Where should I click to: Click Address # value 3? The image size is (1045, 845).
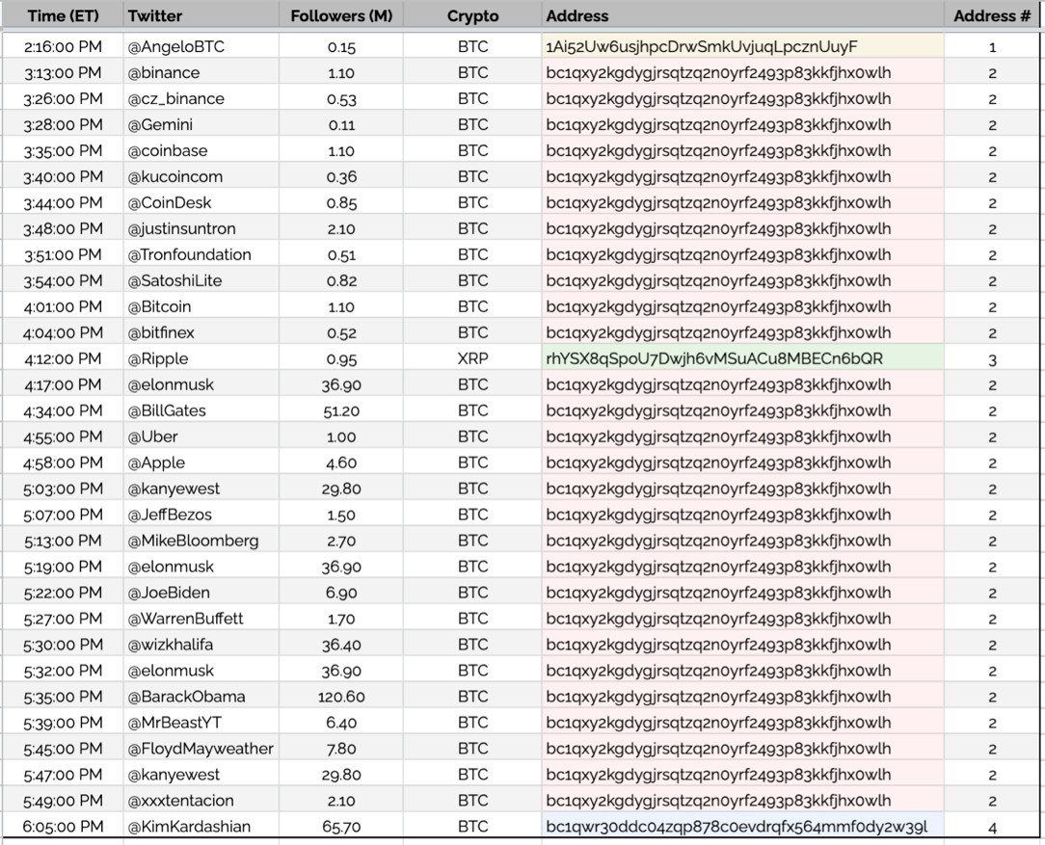[x=992, y=358]
